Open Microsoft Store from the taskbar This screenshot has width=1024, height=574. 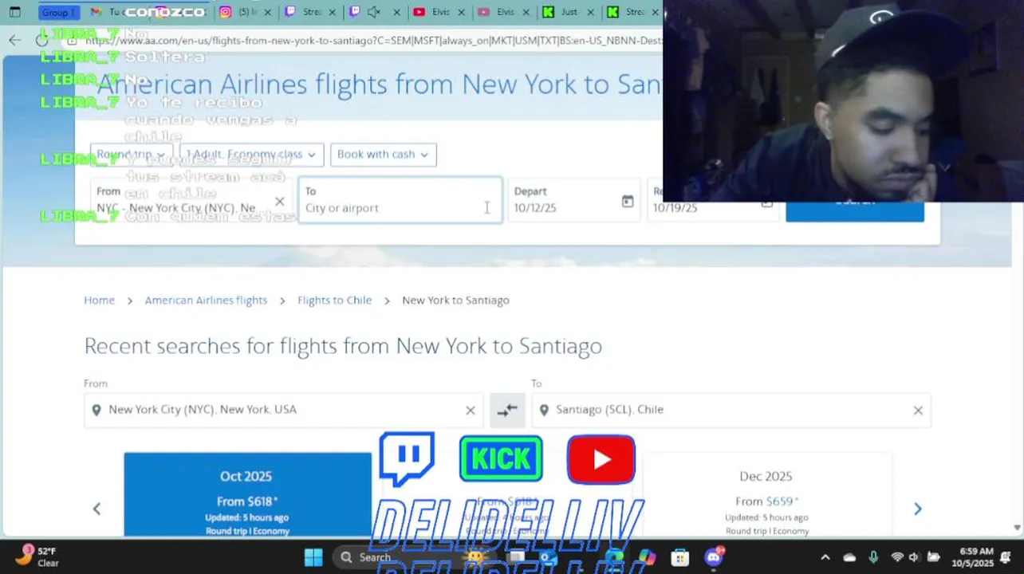point(679,557)
